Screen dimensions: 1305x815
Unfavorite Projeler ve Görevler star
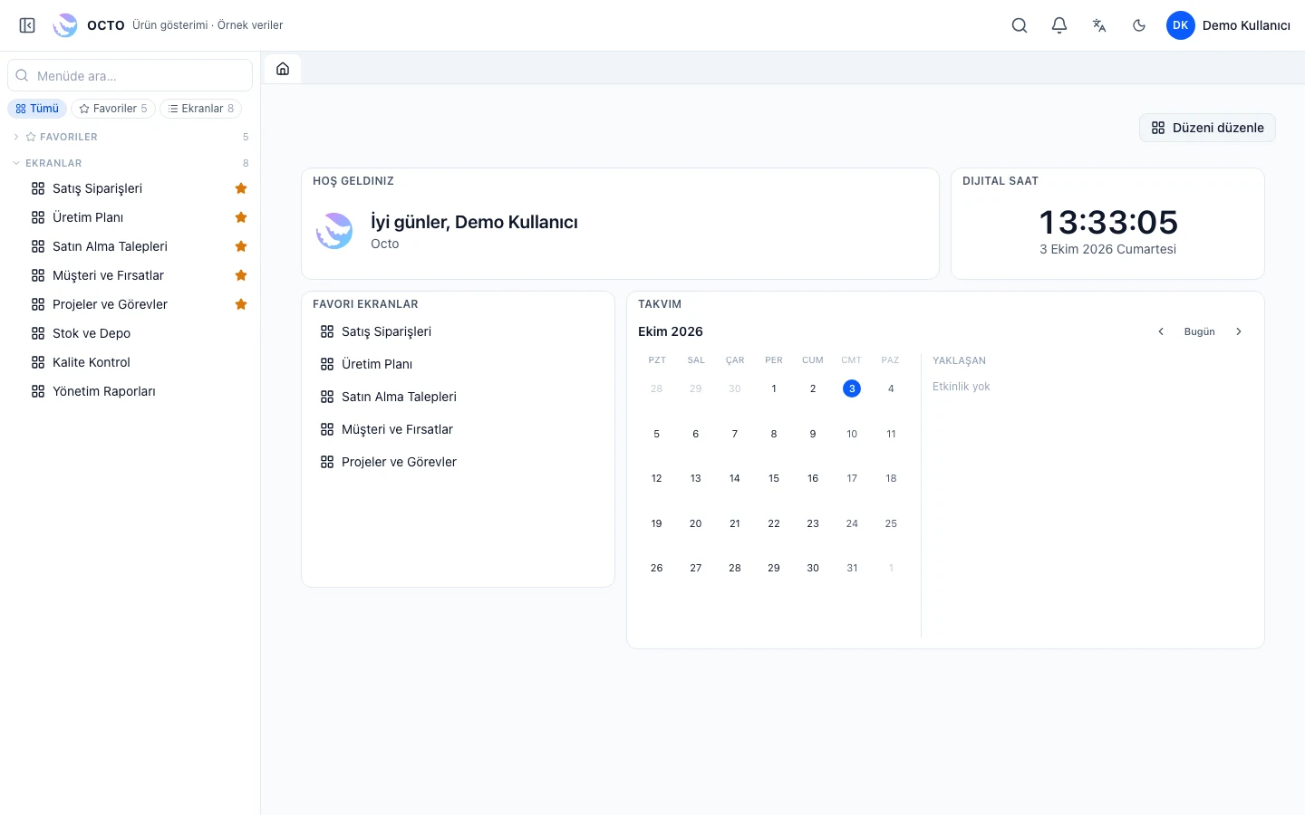(x=241, y=304)
